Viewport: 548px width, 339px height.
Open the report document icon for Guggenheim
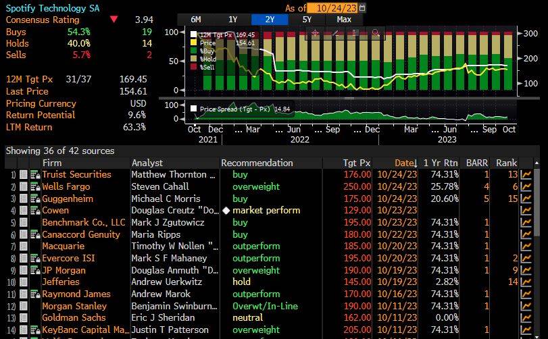tap(24, 199)
